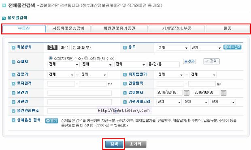This screenshot has width=251, height=150.
Task: Open 상세옵션 검색 with 열기 button
Action: tap(51, 121)
